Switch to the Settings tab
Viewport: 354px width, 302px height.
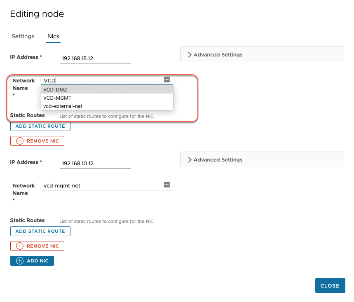(x=23, y=36)
